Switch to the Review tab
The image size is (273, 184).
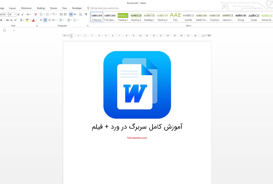tap(54, 8)
